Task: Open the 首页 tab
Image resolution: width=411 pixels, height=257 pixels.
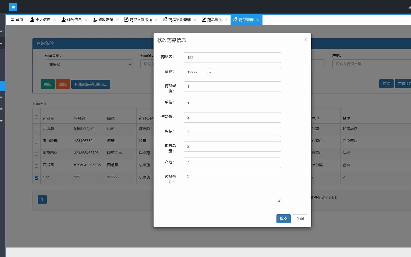Action: tap(17, 20)
